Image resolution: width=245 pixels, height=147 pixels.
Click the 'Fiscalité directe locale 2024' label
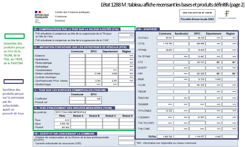[x=197, y=19]
